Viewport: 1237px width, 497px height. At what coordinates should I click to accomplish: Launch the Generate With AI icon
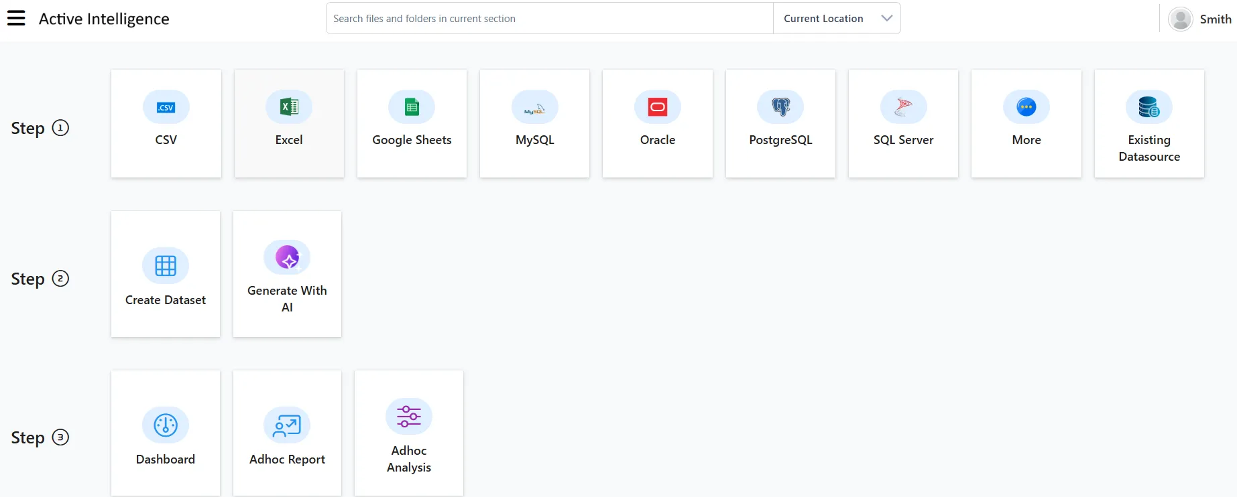(x=287, y=257)
